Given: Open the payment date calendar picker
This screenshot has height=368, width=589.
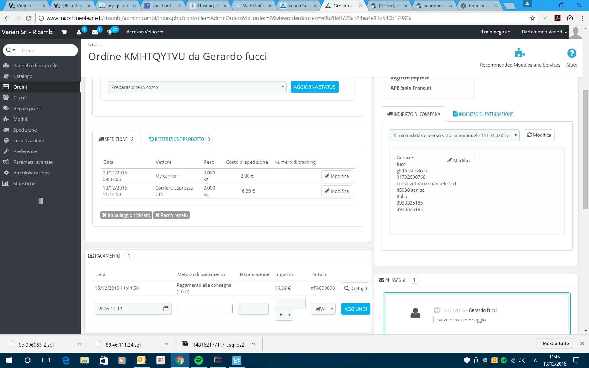Looking at the screenshot, I should (x=166, y=309).
